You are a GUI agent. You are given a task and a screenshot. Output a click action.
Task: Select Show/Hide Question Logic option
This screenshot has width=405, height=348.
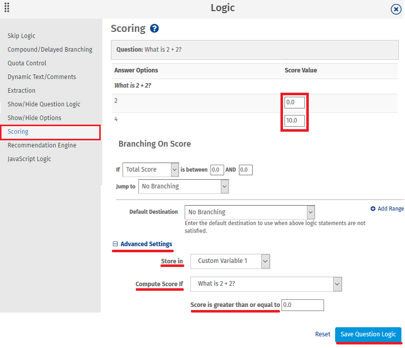[x=44, y=104]
